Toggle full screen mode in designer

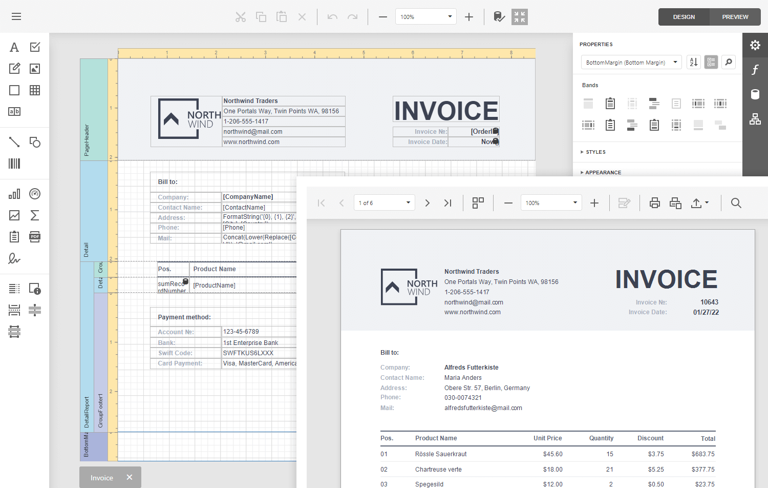point(519,17)
